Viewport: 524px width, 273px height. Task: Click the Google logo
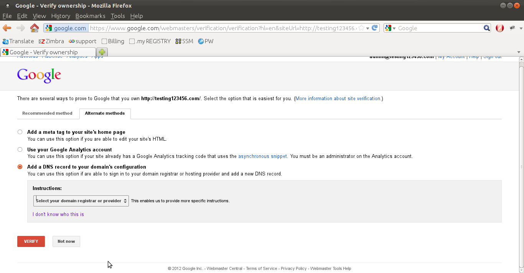click(39, 76)
